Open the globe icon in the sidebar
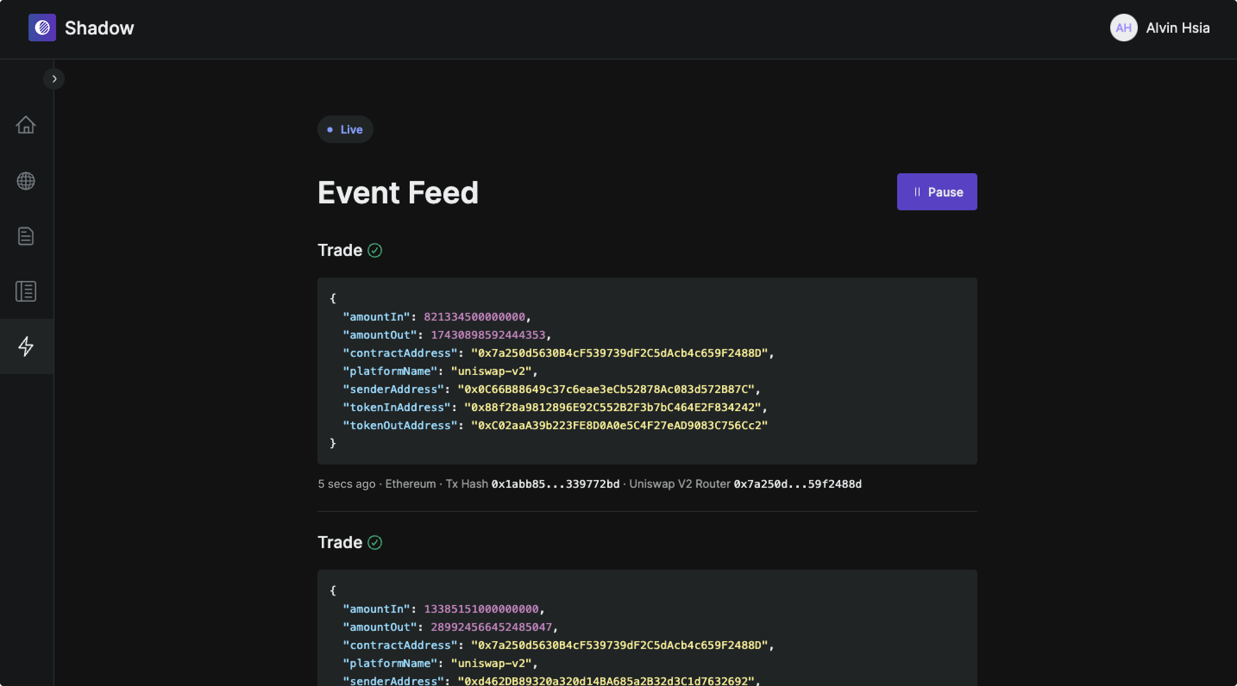The width and height of the screenshot is (1237, 686). pos(26,181)
